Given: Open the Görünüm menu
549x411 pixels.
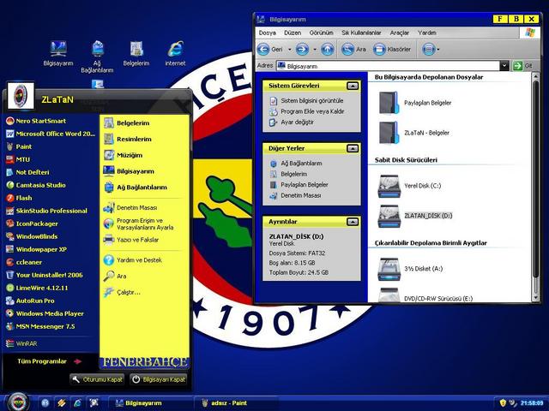Looking at the screenshot, I should [321, 33].
